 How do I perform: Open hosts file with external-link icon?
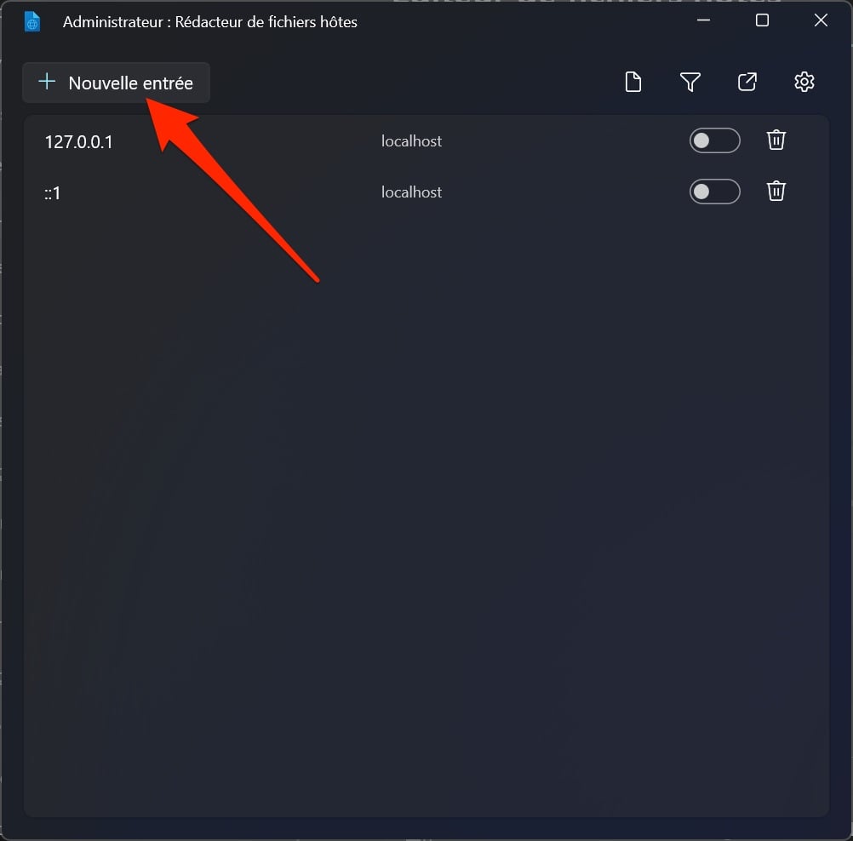click(747, 82)
